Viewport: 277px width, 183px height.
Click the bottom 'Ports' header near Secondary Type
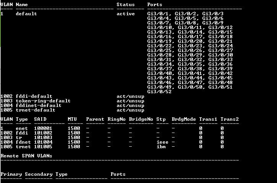(118, 174)
